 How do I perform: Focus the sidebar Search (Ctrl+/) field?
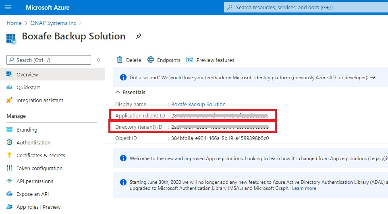tap(49, 60)
